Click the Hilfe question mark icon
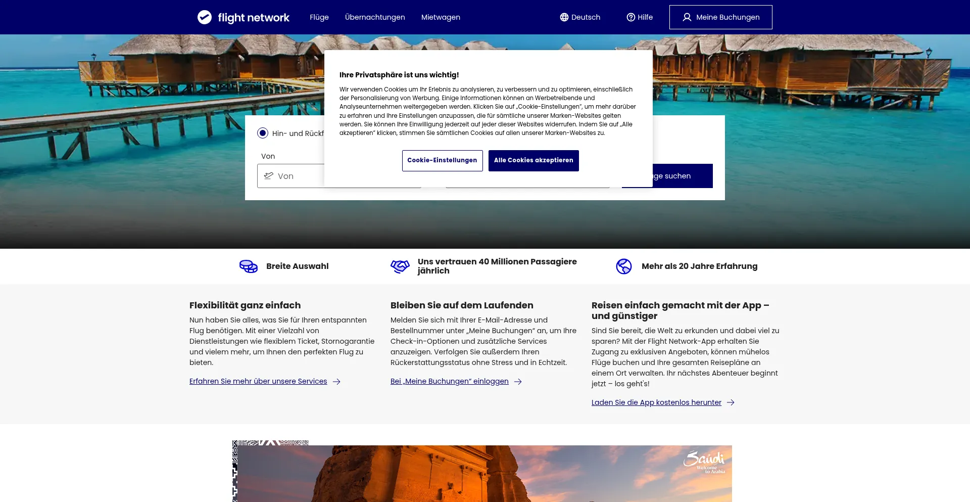This screenshot has width=970, height=502. tap(631, 17)
